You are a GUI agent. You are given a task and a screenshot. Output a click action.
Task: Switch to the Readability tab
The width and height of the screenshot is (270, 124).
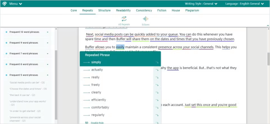pyautogui.click(x=123, y=10)
